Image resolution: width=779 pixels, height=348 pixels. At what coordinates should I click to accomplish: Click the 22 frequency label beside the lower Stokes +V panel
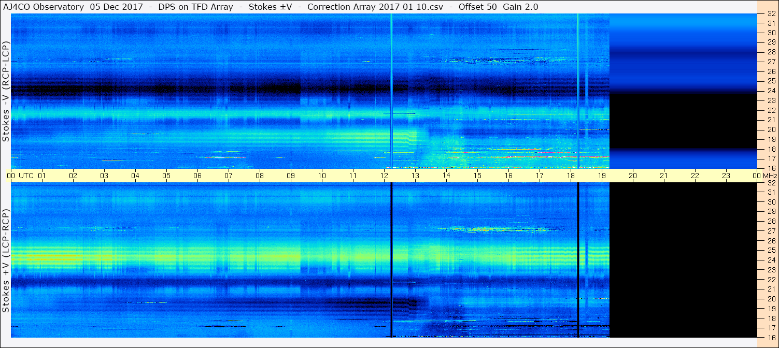click(771, 280)
